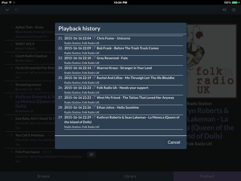Select Czech Radio Classical in background playlist
The image size is (241, 181).
(x=31, y=56)
